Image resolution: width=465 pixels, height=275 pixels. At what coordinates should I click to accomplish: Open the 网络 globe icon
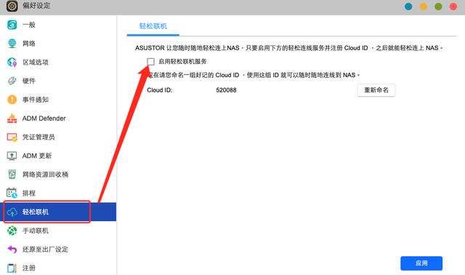pyautogui.click(x=12, y=44)
